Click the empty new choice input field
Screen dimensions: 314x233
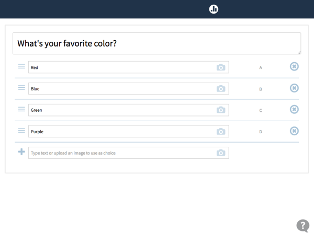click(x=129, y=153)
